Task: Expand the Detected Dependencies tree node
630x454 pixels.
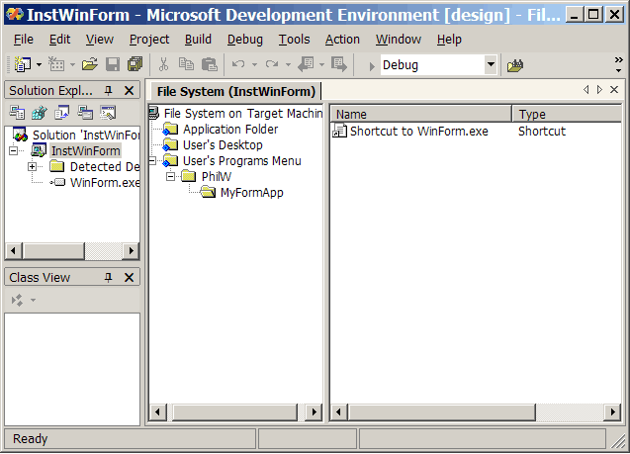Action: tap(32, 167)
